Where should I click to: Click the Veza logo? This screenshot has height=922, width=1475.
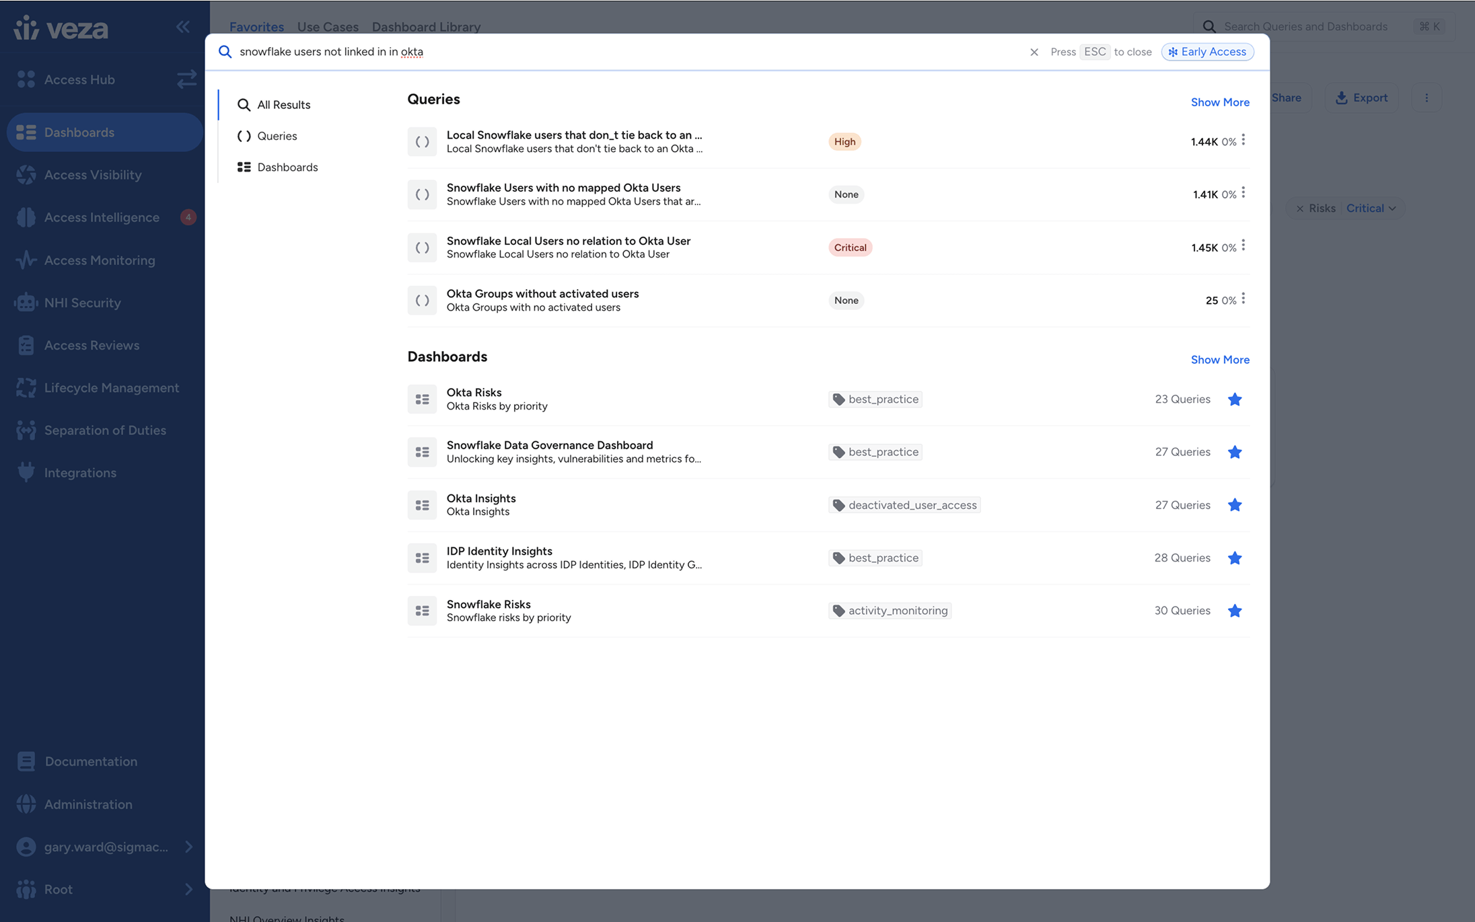click(61, 28)
